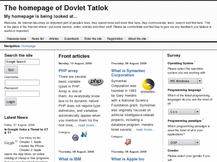This screenshot has height=162, width=217.
Task: Focus the Google Search input field
Action: [x=22, y=62]
